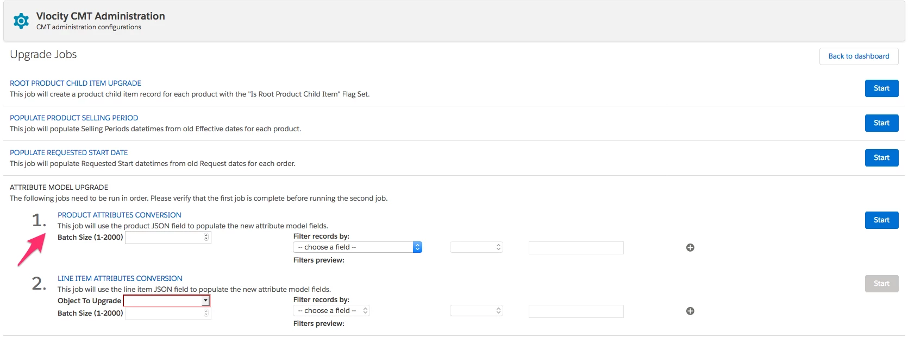Click the Vlocity CMT Administration title
This screenshot has width=908, height=339.
click(101, 16)
